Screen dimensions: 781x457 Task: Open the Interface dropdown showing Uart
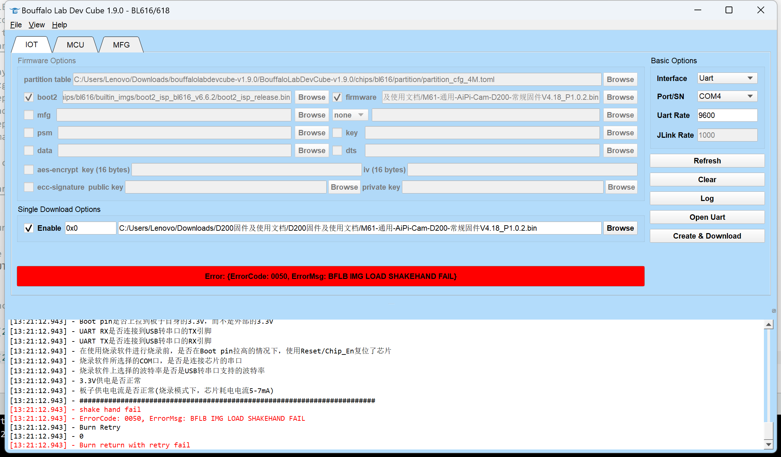click(727, 78)
